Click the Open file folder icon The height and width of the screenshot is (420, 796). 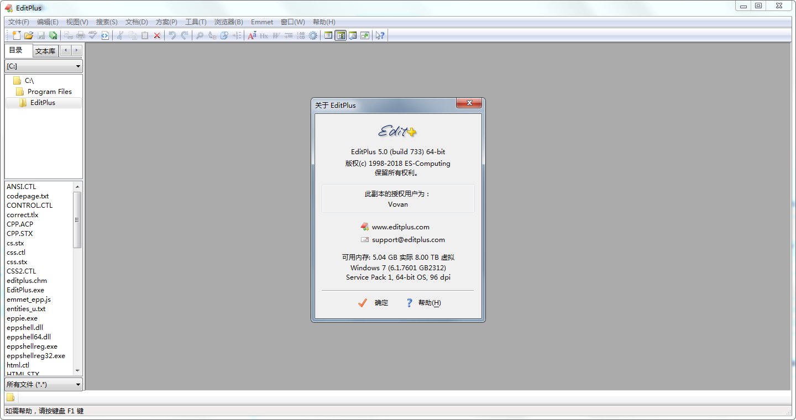point(29,35)
